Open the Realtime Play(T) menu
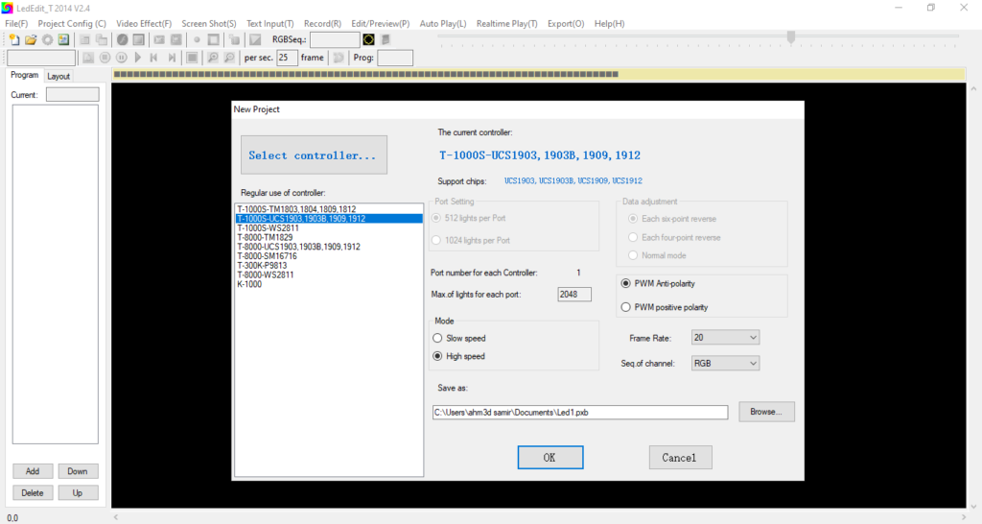The width and height of the screenshot is (982, 524). (x=506, y=23)
